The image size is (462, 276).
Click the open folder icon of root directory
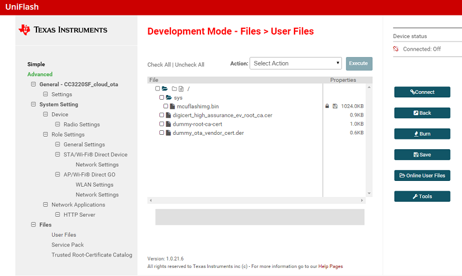[165, 89]
